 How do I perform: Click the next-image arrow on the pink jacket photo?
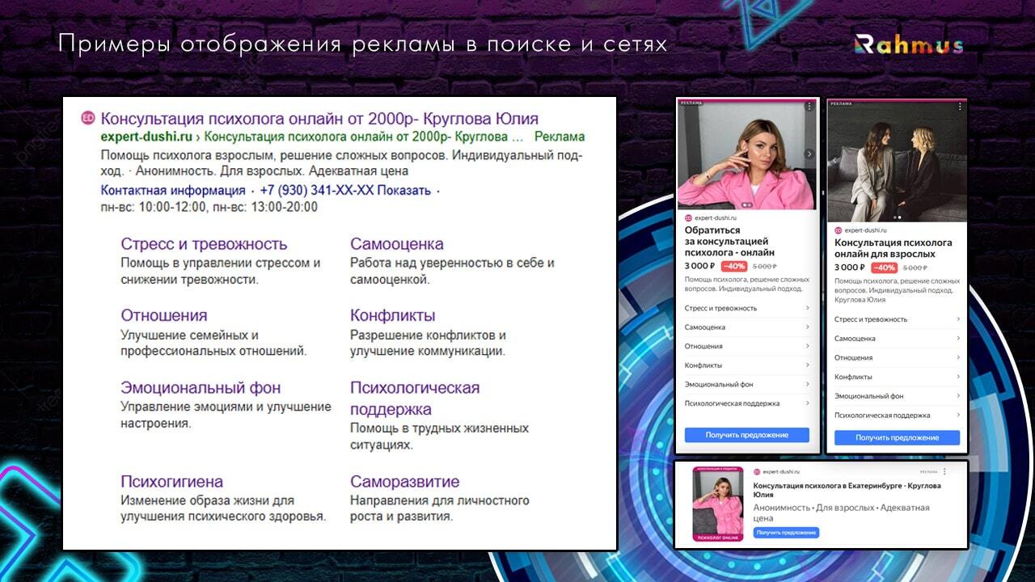coord(809,154)
